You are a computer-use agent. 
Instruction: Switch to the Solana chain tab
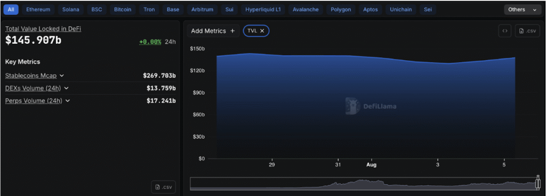click(x=71, y=10)
